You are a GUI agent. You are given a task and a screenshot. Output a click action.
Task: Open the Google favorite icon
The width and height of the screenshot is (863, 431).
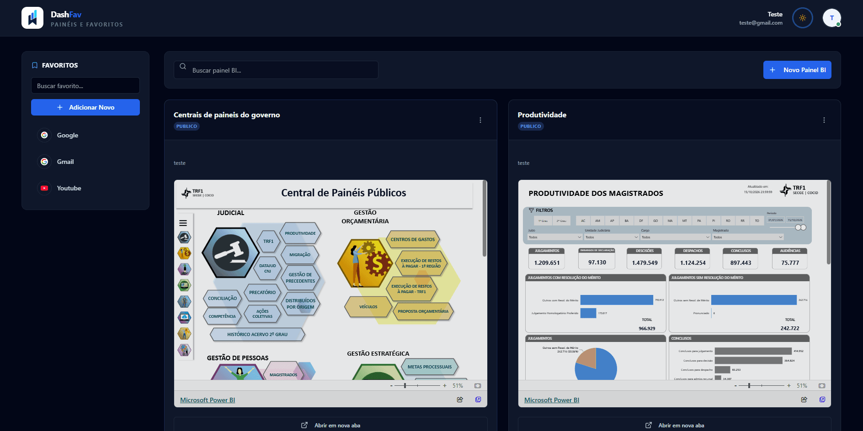(44, 135)
